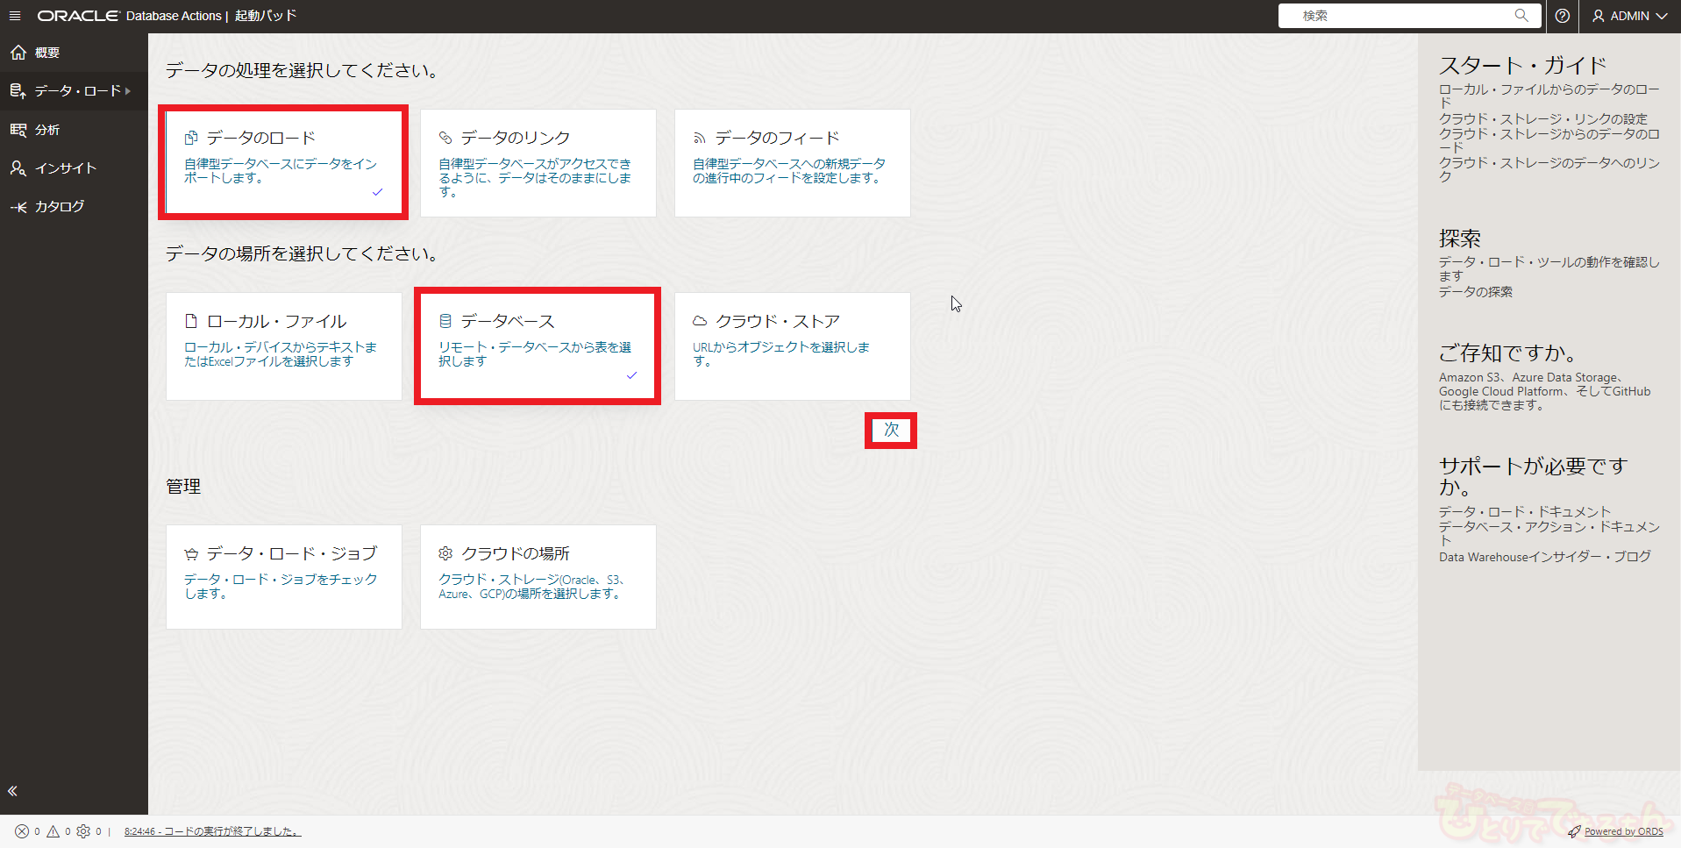Viewport: 1681px width, 848px height.
Task: Select the クラウド・ストア location card
Action: pyautogui.click(x=792, y=346)
